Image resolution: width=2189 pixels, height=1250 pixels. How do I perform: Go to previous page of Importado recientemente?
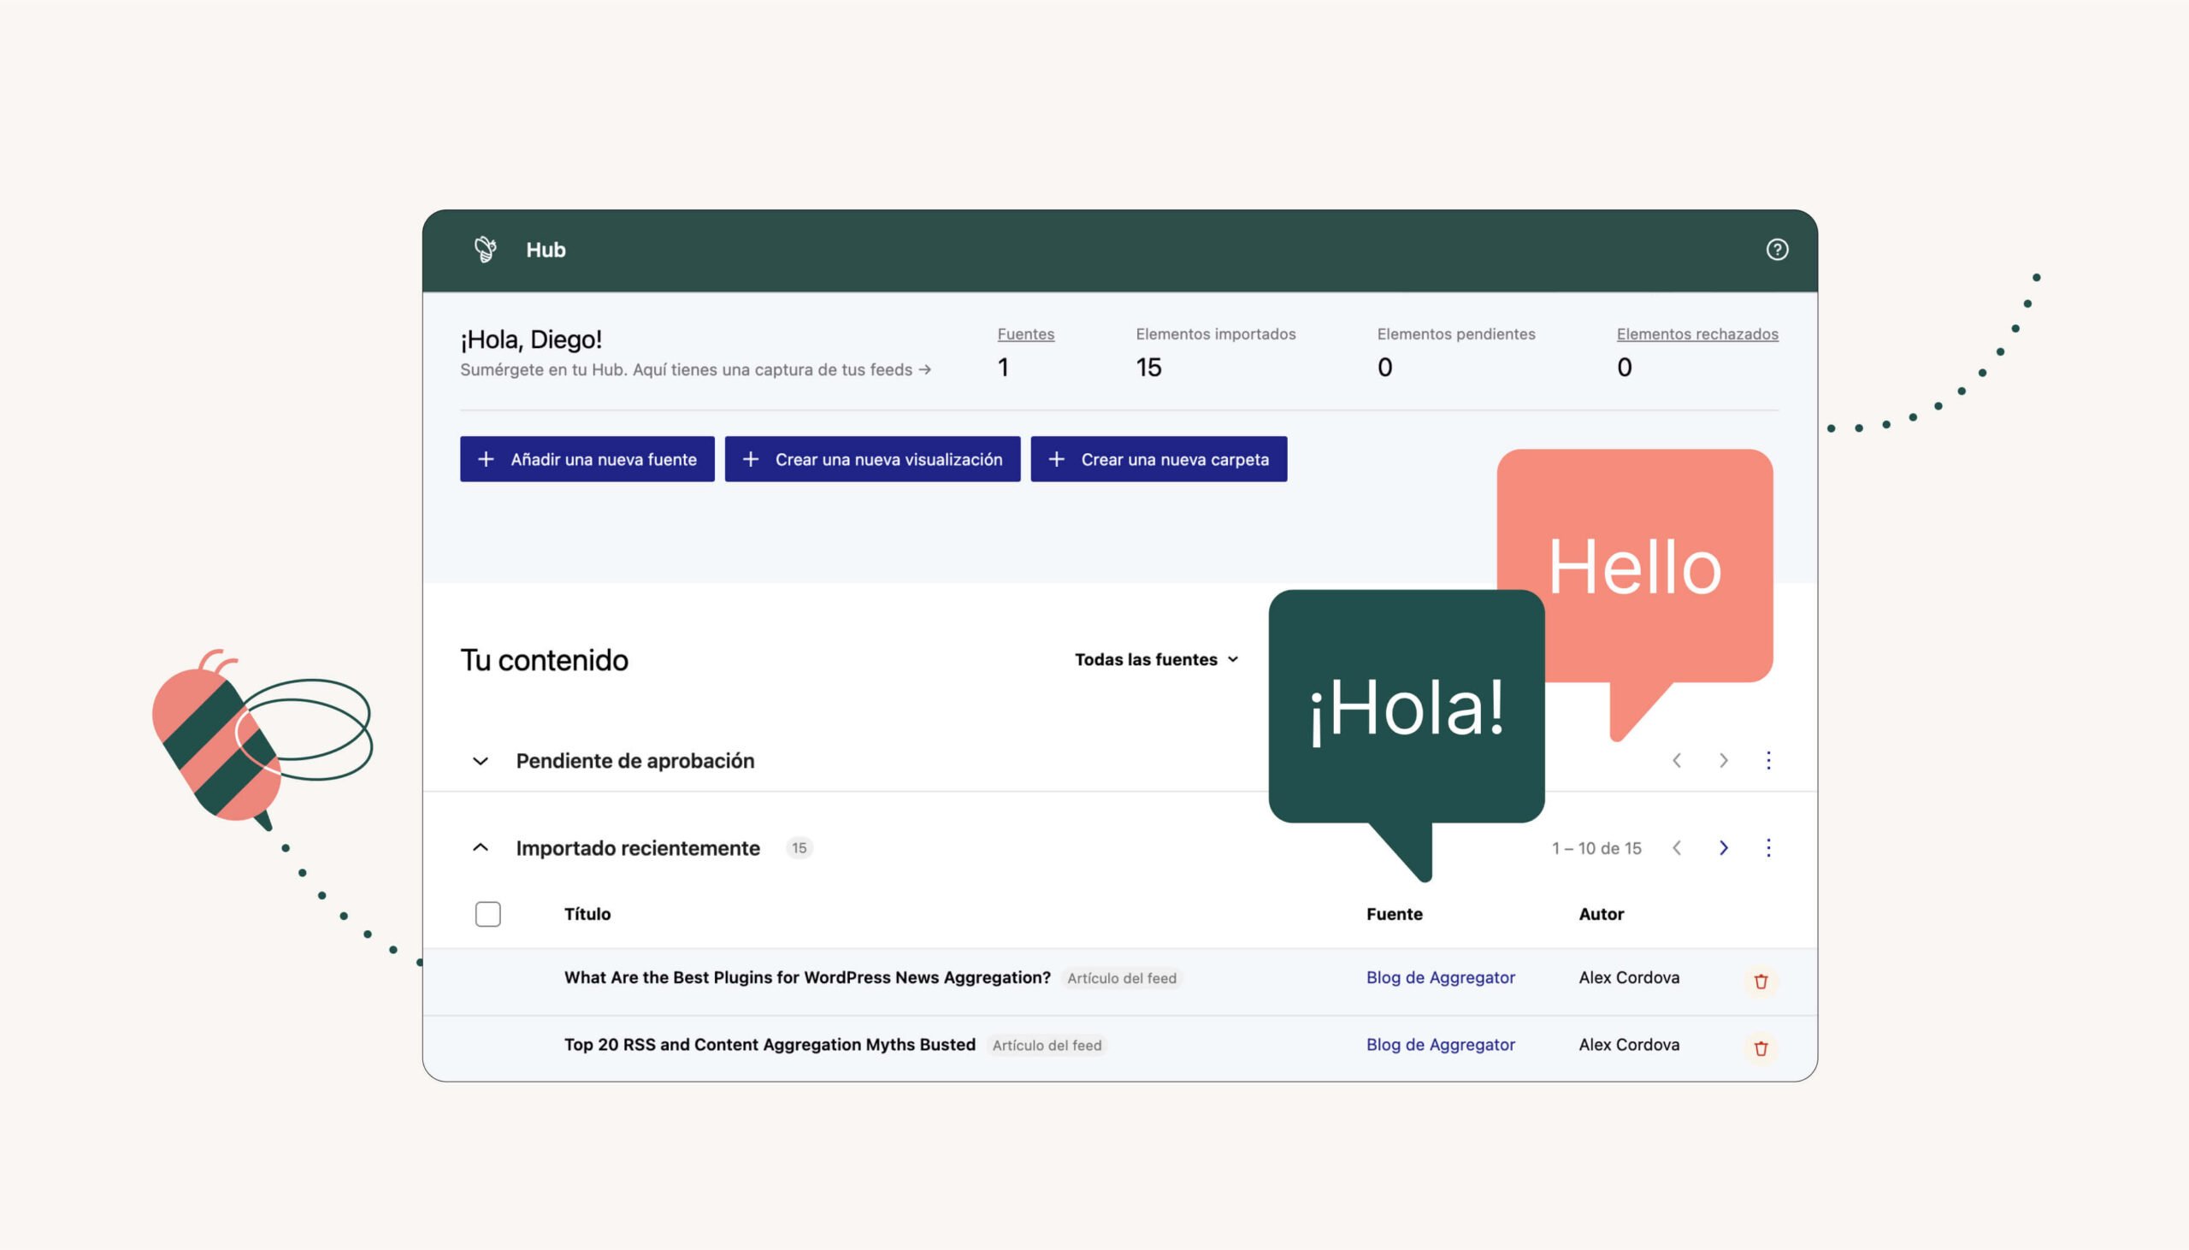1677,848
